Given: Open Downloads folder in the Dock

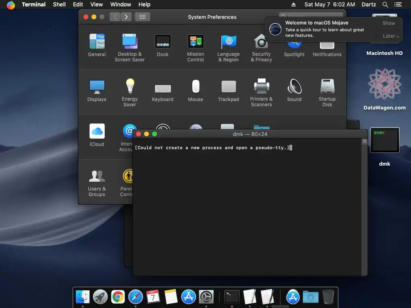Looking at the screenshot, I should 310,297.
